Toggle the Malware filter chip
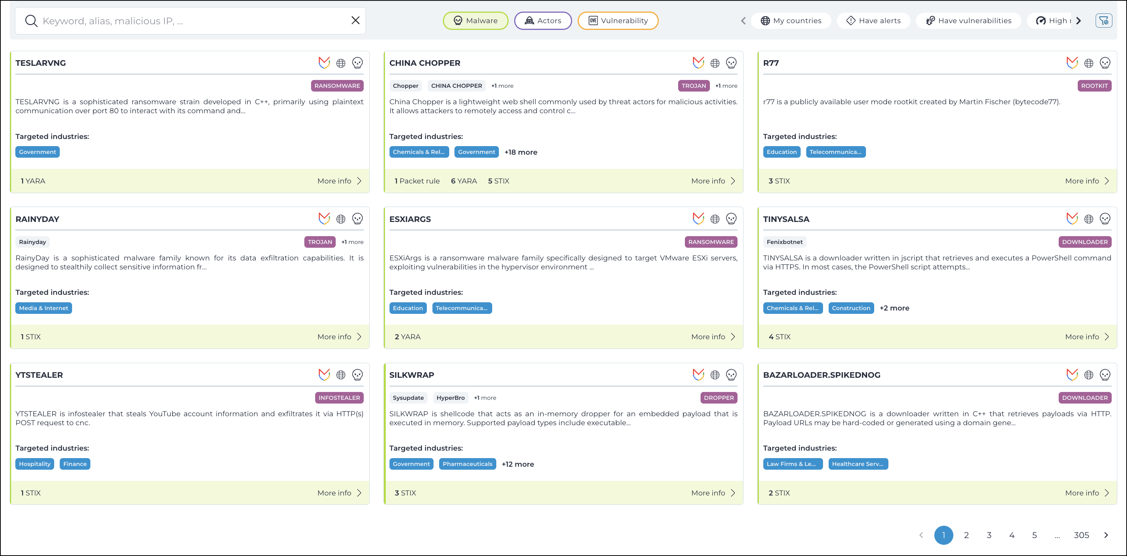This screenshot has width=1127, height=556. (476, 21)
